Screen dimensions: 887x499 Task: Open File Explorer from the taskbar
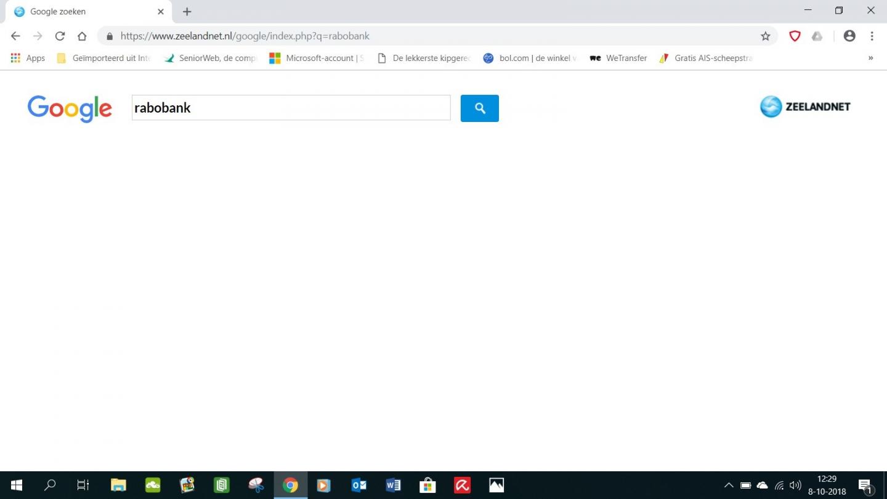click(x=118, y=485)
